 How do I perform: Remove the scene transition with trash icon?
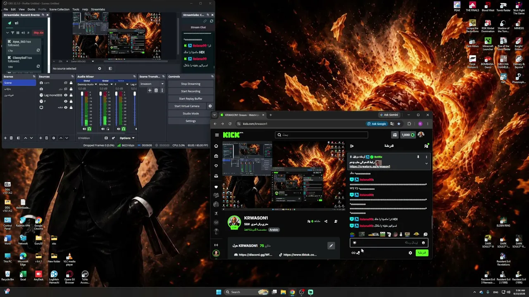(x=156, y=90)
